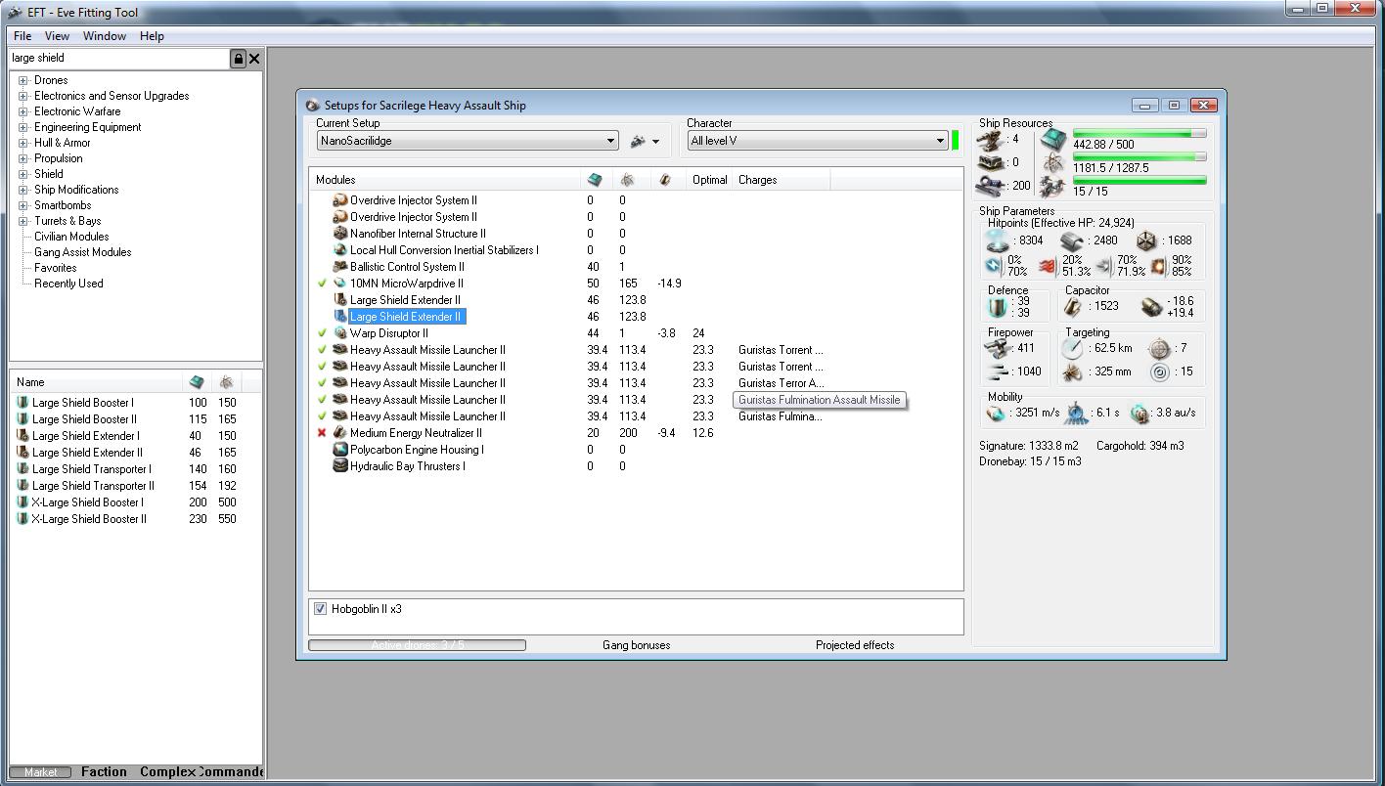This screenshot has width=1385, height=786.
Task: Click the warp speed icon in Mobility
Action: tap(1139, 414)
